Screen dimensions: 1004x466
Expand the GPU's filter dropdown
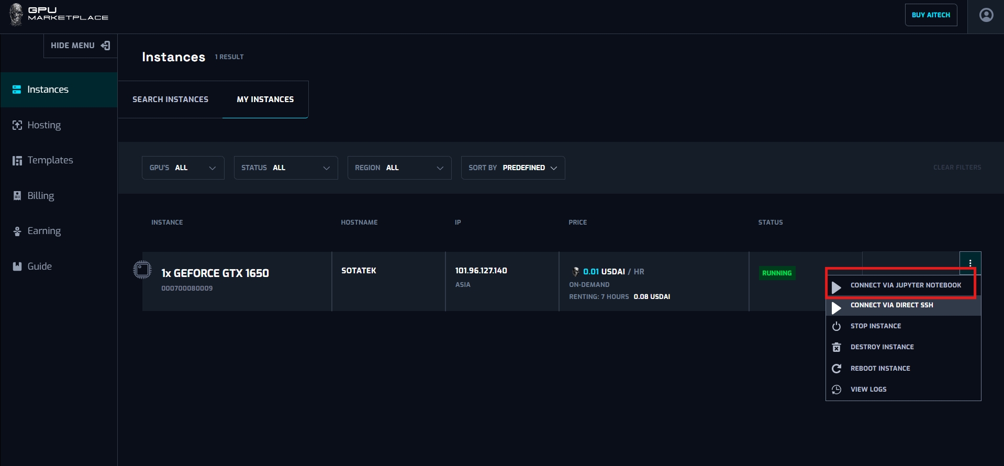point(183,168)
